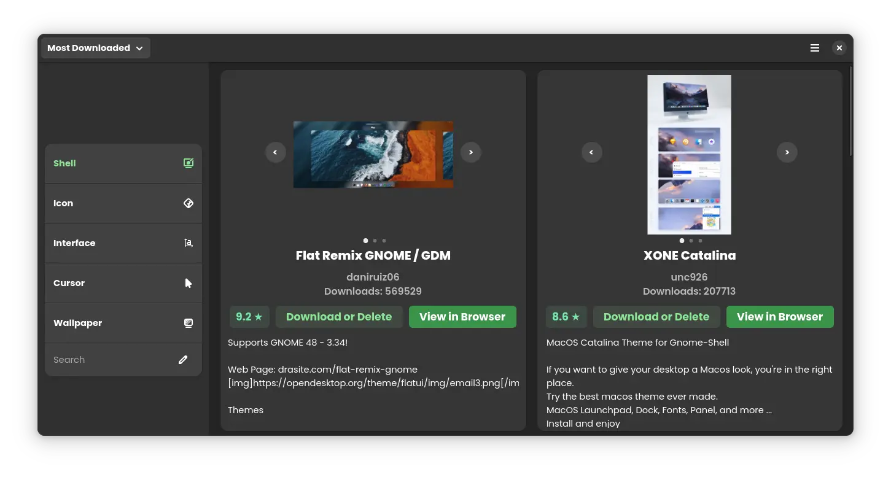
Task: Click Supports GNOME 48 - 3.34! text
Action: 288,343
